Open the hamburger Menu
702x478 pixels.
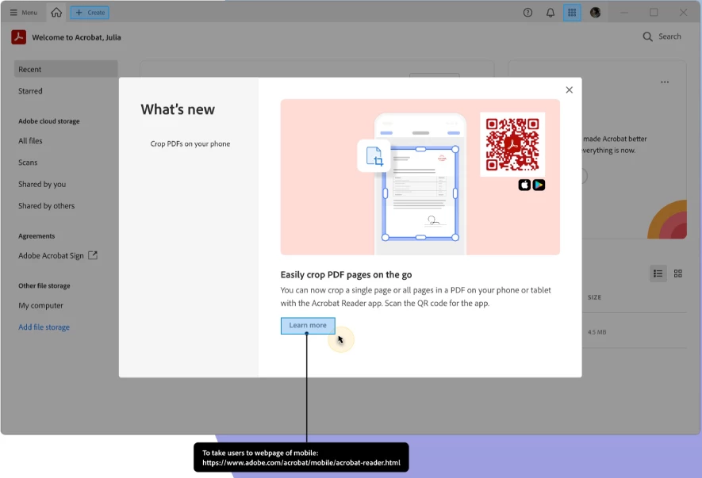click(x=24, y=13)
